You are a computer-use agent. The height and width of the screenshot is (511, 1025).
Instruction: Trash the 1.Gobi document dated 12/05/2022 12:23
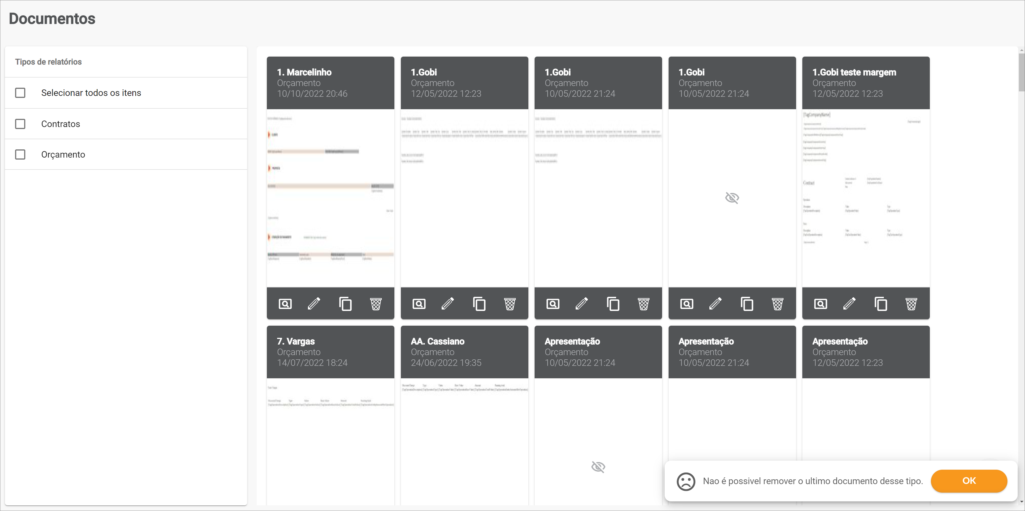click(x=510, y=304)
